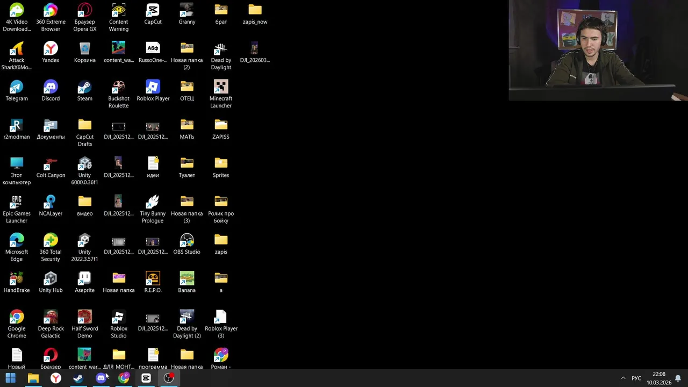Open the r2modman shortcut
688x387 pixels.
(17, 129)
